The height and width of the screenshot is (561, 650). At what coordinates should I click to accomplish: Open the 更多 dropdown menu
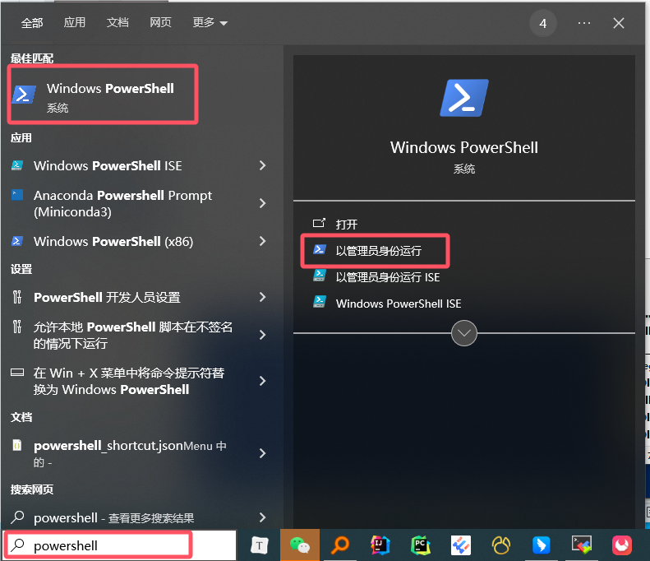210,22
